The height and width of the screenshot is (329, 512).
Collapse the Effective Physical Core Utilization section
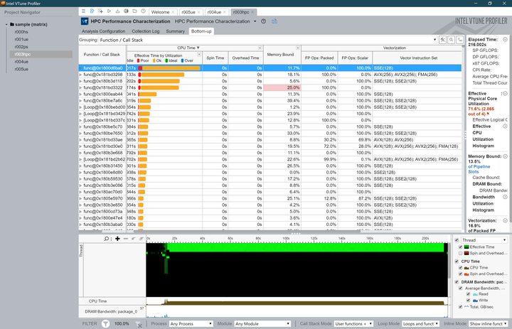(x=505, y=94)
